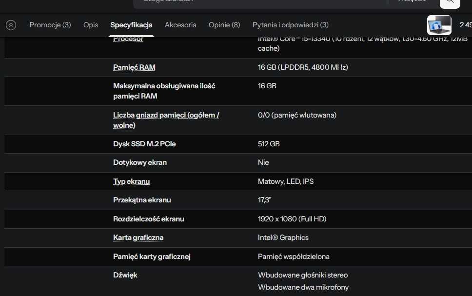Screen dimensions: 472x296
Task: Click in the search input field
Action: tap(258, 2)
